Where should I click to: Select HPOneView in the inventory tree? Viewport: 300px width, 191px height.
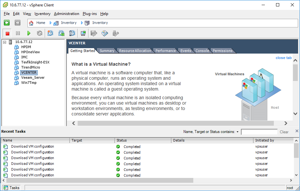[30, 52]
